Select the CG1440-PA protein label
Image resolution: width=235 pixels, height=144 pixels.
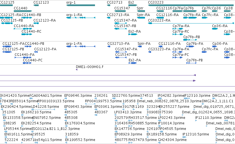[25, 55]
